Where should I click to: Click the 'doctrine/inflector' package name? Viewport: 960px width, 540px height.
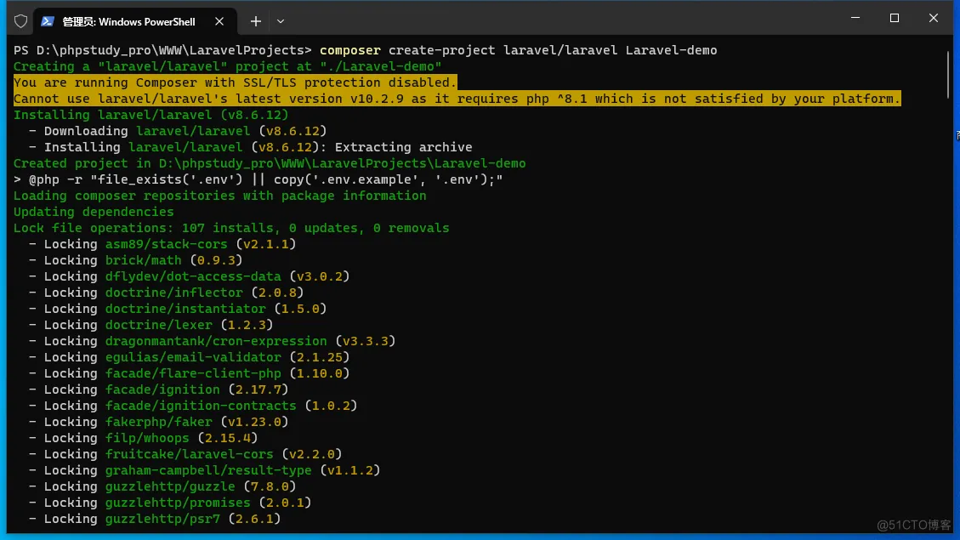(173, 293)
